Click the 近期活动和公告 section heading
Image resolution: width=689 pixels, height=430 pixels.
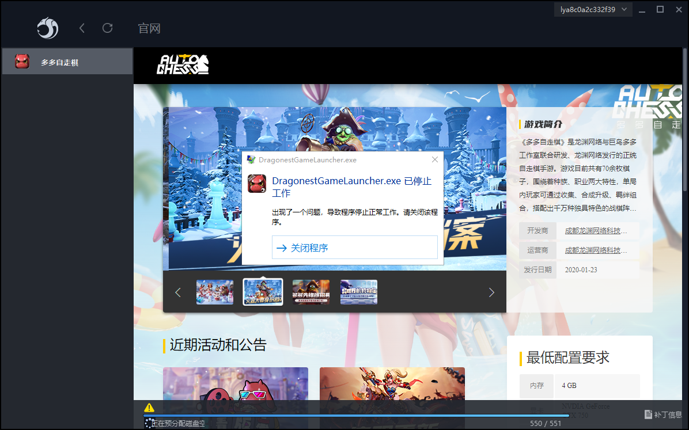point(218,345)
